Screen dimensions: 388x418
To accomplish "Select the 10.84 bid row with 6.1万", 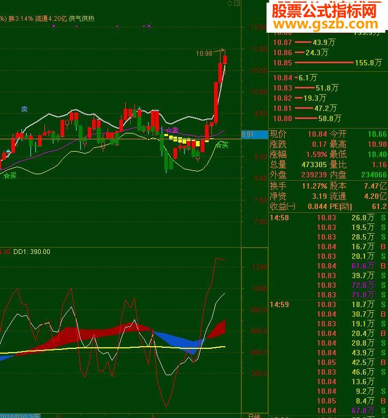I will (295, 78).
